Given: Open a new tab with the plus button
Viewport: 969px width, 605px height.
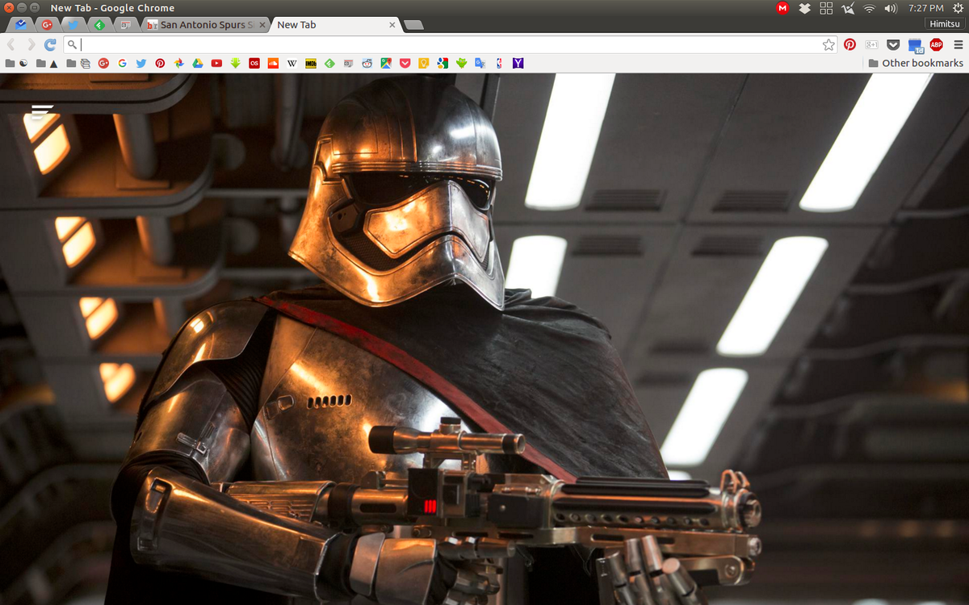Looking at the screenshot, I should (x=413, y=26).
